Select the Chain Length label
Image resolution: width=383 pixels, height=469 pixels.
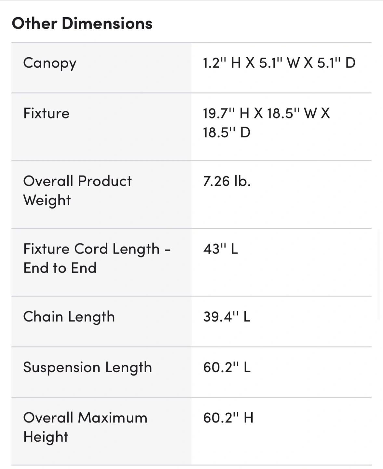coord(69,317)
